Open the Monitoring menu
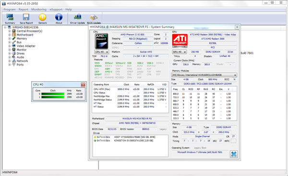 (x=39, y=10)
